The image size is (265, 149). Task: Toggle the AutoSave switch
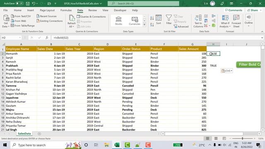click(19, 3)
